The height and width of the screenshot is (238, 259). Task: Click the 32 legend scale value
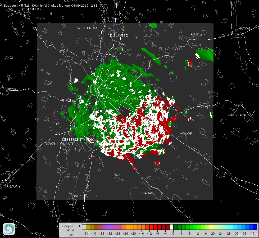(237, 234)
